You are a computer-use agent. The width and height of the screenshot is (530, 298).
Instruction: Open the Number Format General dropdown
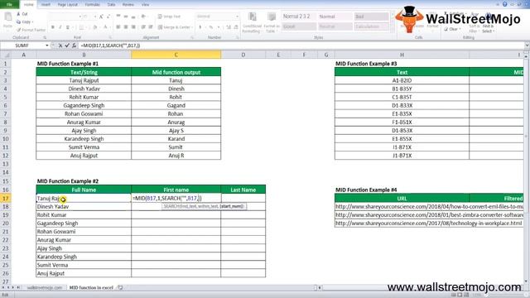tap(238, 17)
